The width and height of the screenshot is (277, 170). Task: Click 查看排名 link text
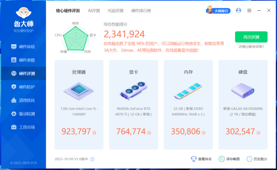(205, 159)
